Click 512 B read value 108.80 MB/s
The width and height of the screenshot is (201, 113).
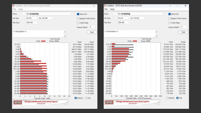click(x=89, y=44)
